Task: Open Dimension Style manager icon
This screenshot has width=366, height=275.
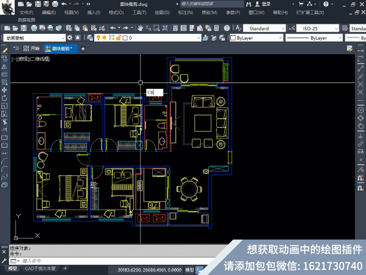Action: (x=292, y=28)
